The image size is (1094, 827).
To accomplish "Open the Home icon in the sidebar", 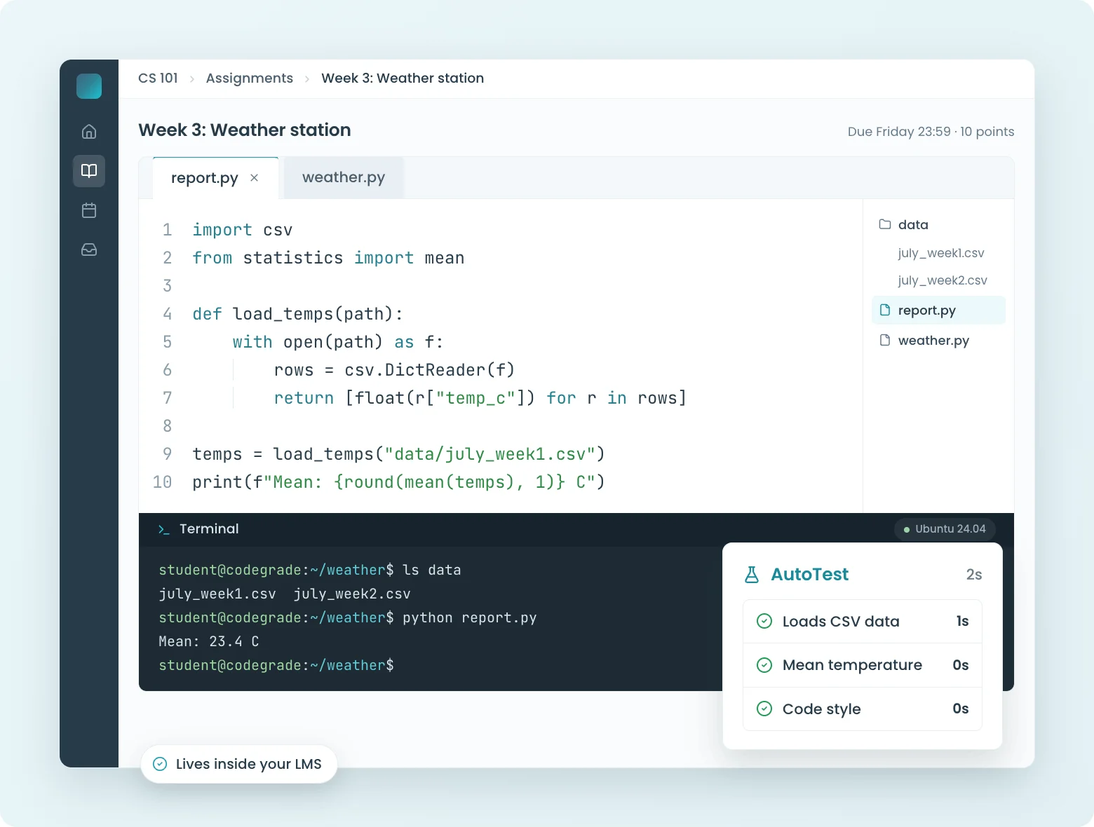I will (89, 132).
